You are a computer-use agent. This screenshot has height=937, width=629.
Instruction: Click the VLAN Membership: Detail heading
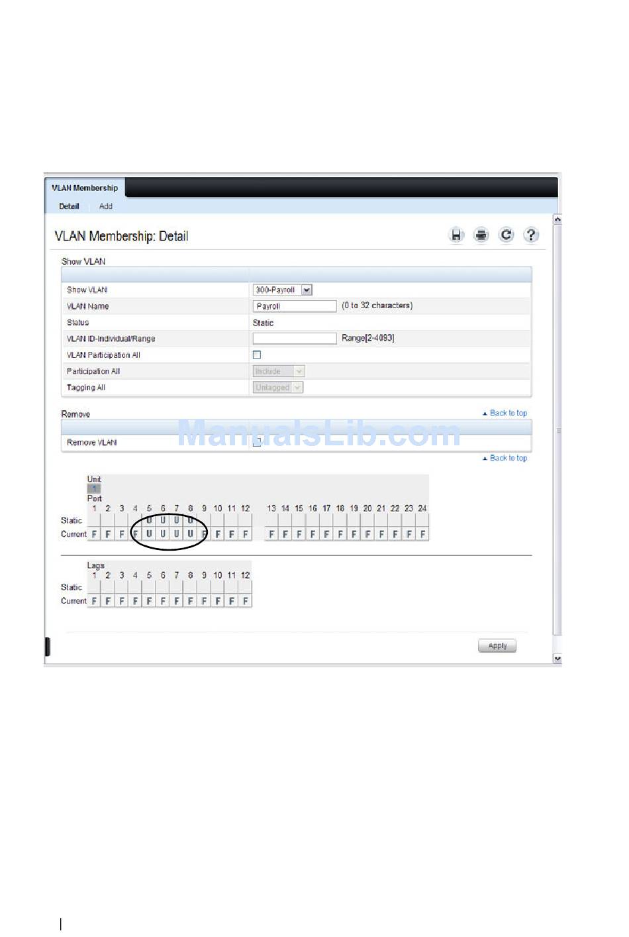tap(121, 237)
